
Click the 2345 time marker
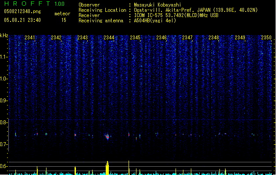pyautogui.click(x=135, y=38)
